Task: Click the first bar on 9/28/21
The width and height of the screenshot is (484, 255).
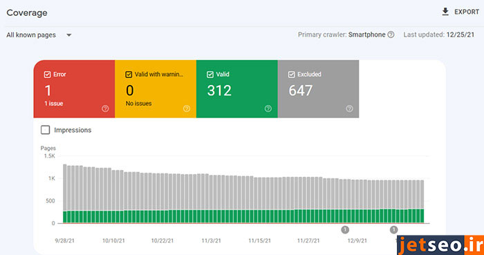Action: click(65, 193)
